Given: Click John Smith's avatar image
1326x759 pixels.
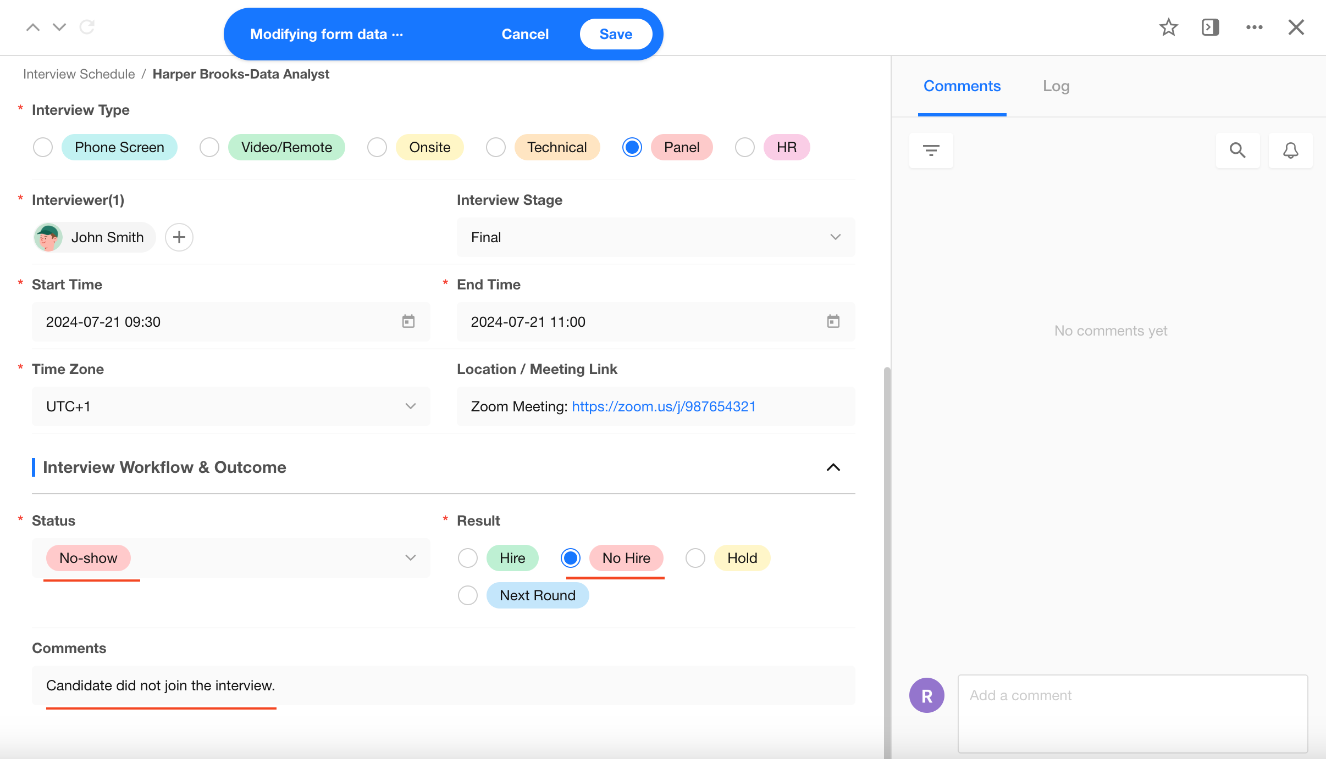Looking at the screenshot, I should tap(48, 237).
